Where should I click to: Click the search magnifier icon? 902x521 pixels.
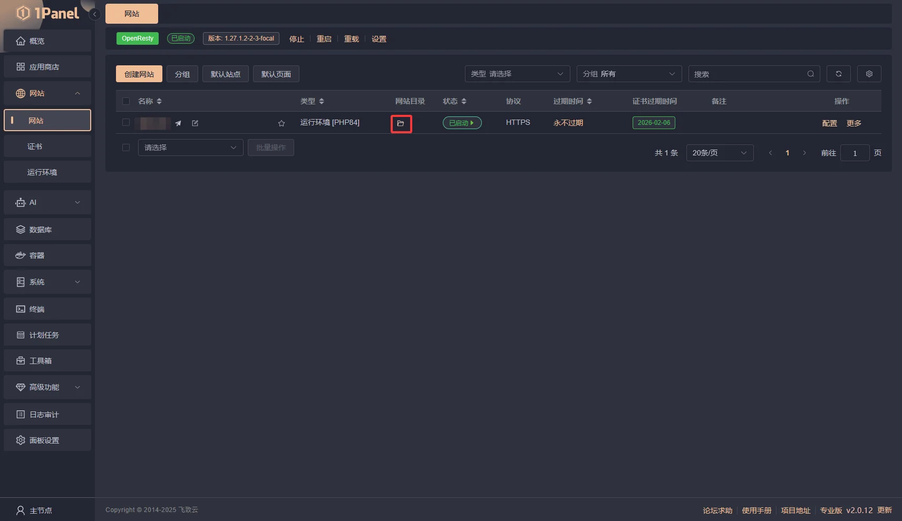coord(810,74)
